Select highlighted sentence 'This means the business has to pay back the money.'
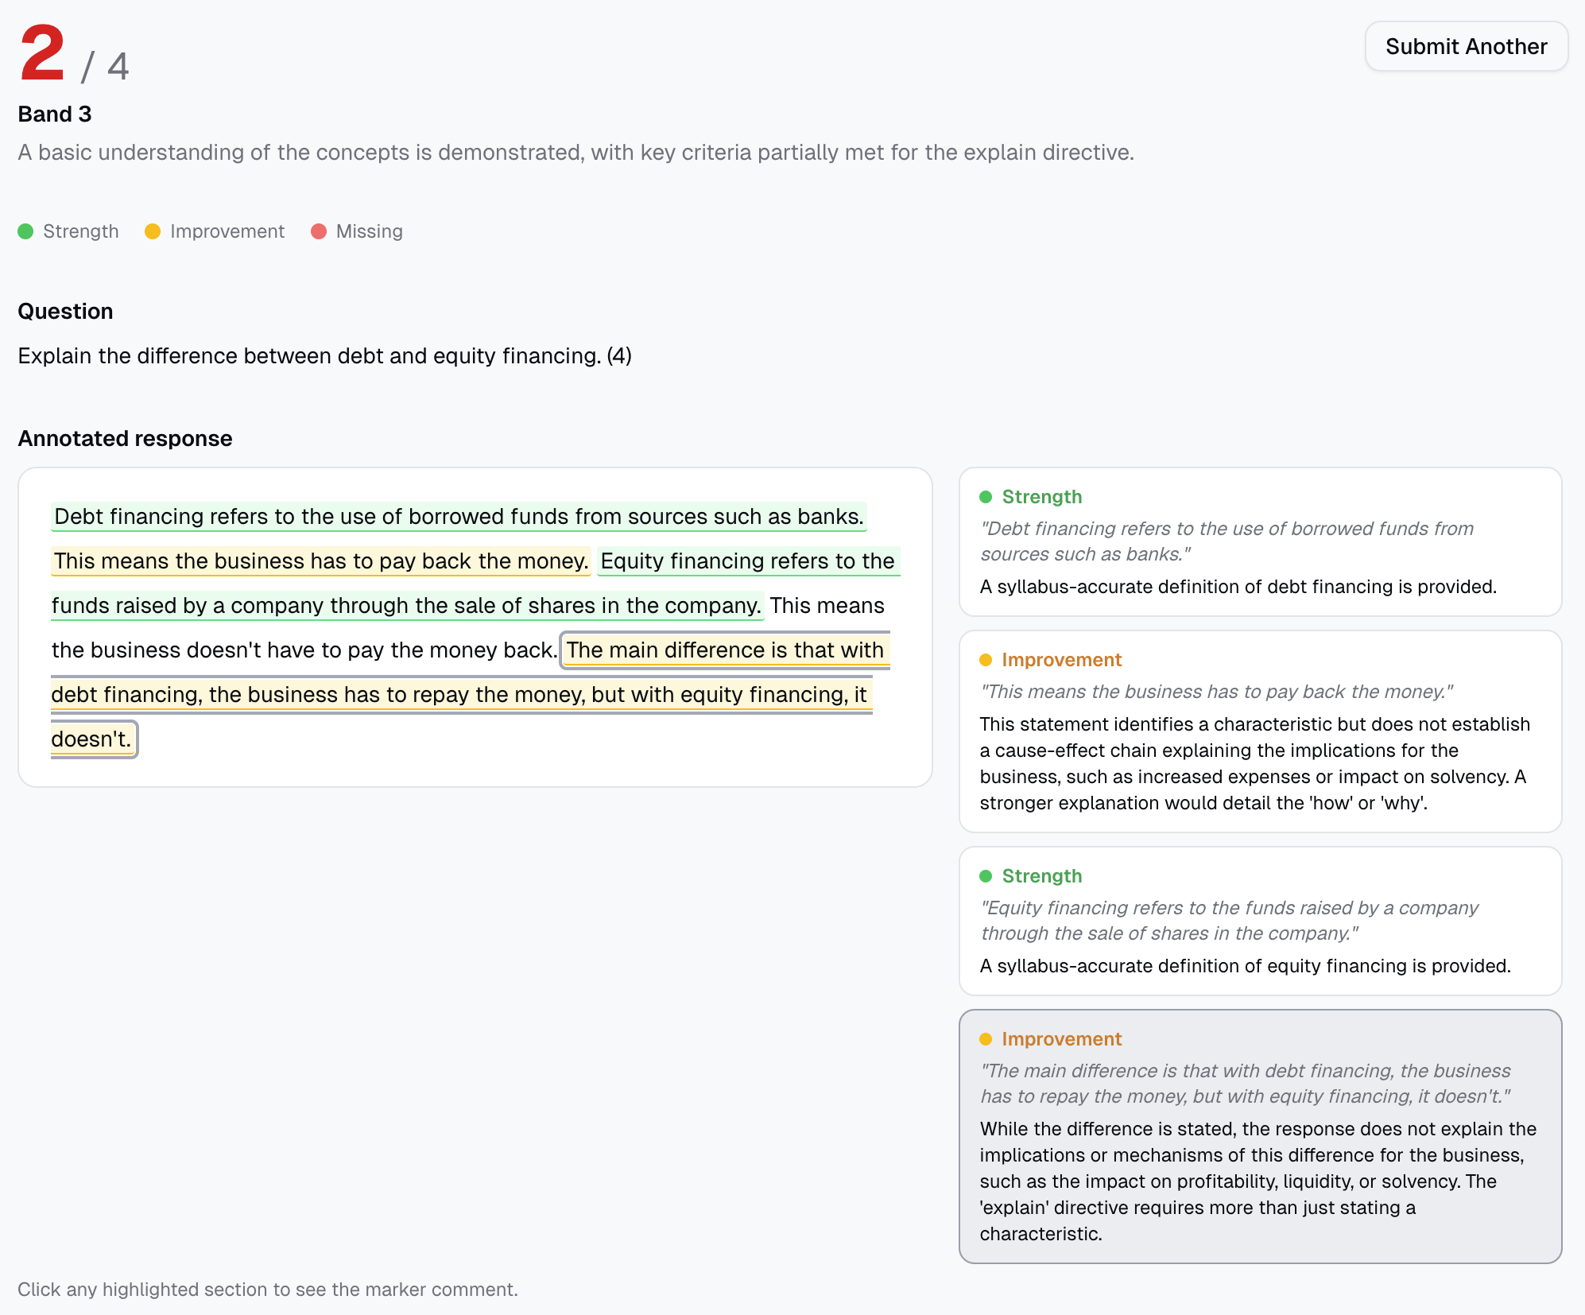The width and height of the screenshot is (1585, 1315). (x=321, y=561)
